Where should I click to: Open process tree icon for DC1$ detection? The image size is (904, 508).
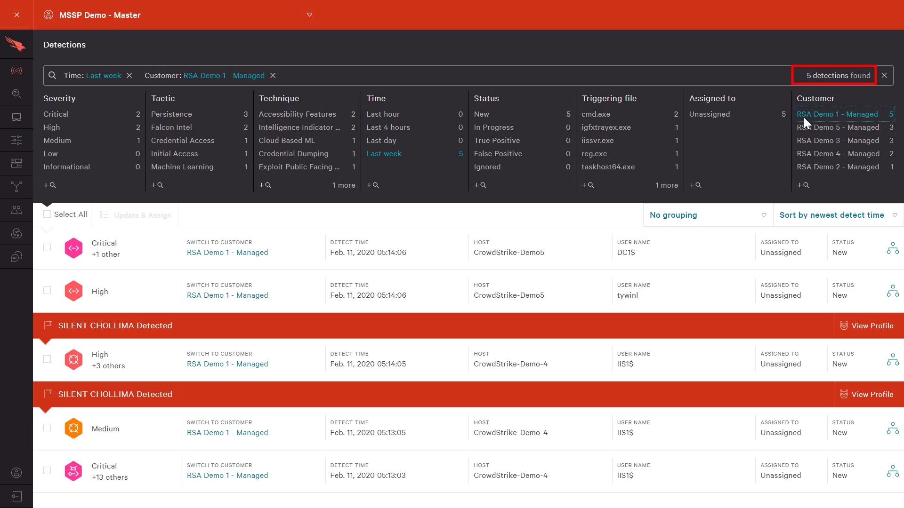coord(893,248)
